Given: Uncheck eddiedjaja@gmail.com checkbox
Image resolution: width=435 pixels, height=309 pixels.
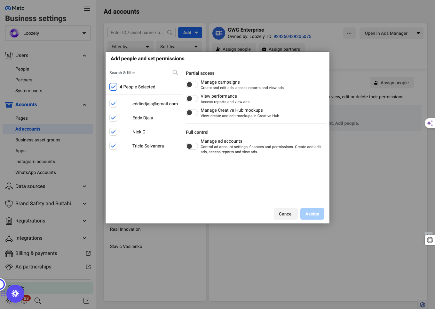Looking at the screenshot, I should click(113, 104).
